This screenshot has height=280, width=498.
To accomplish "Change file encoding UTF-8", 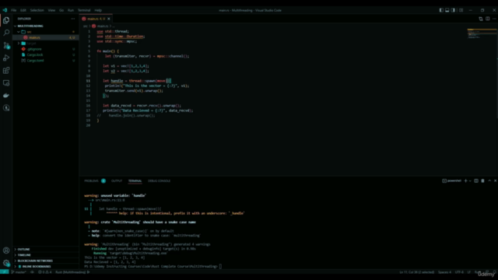I will pyautogui.click(x=459, y=272).
